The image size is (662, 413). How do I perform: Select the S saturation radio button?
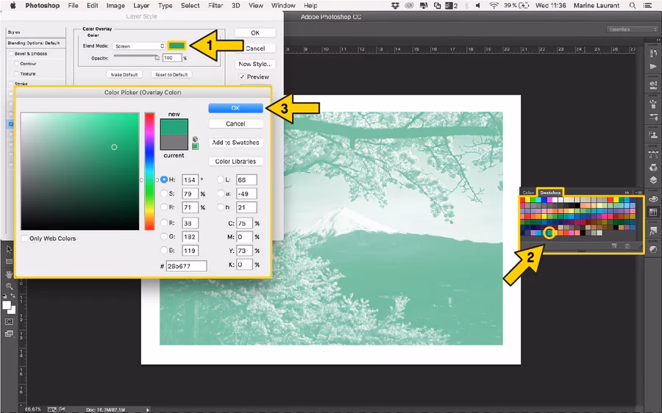point(164,193)
